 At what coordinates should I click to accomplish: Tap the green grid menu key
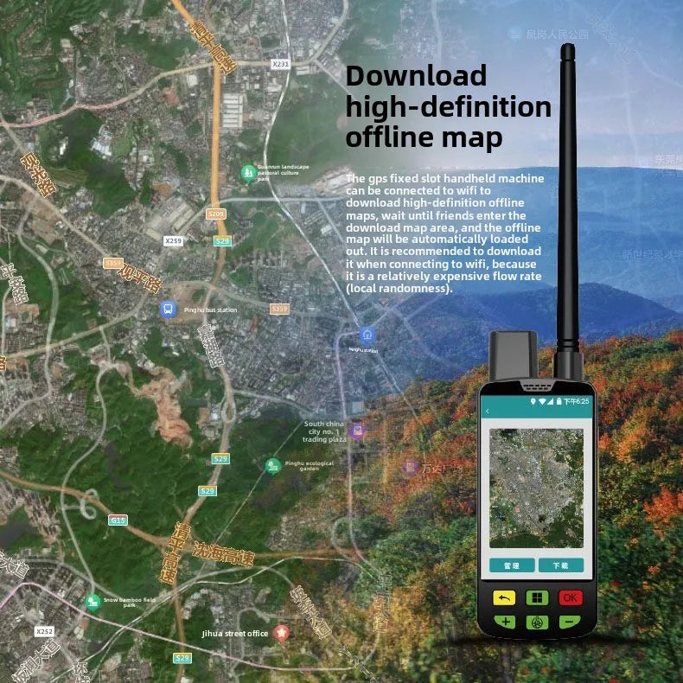(x=537, y=598)
